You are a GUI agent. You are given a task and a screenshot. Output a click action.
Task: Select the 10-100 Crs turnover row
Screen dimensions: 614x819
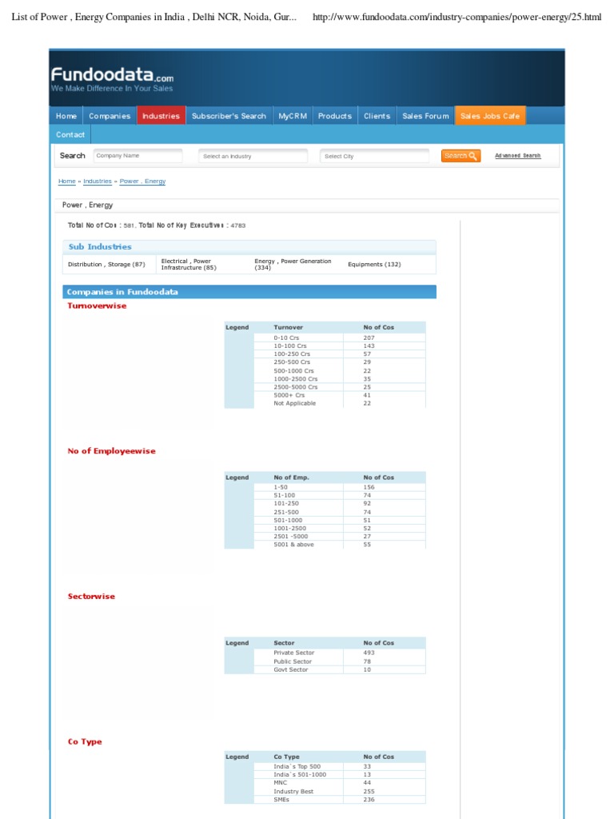click(x=339, y=346)
